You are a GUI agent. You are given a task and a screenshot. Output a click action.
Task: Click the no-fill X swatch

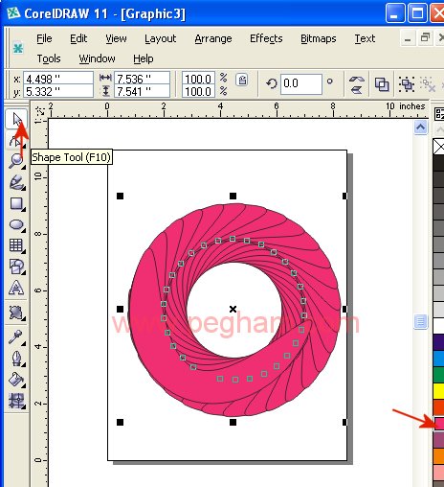click(x=439, y=147)
